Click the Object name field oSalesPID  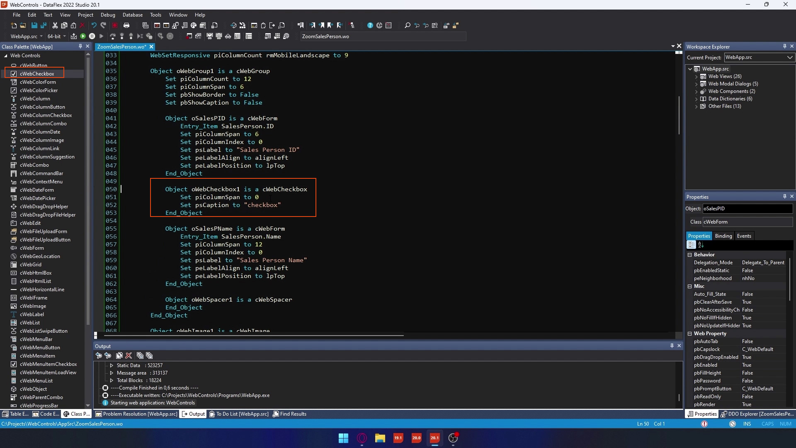coord(747,209)
